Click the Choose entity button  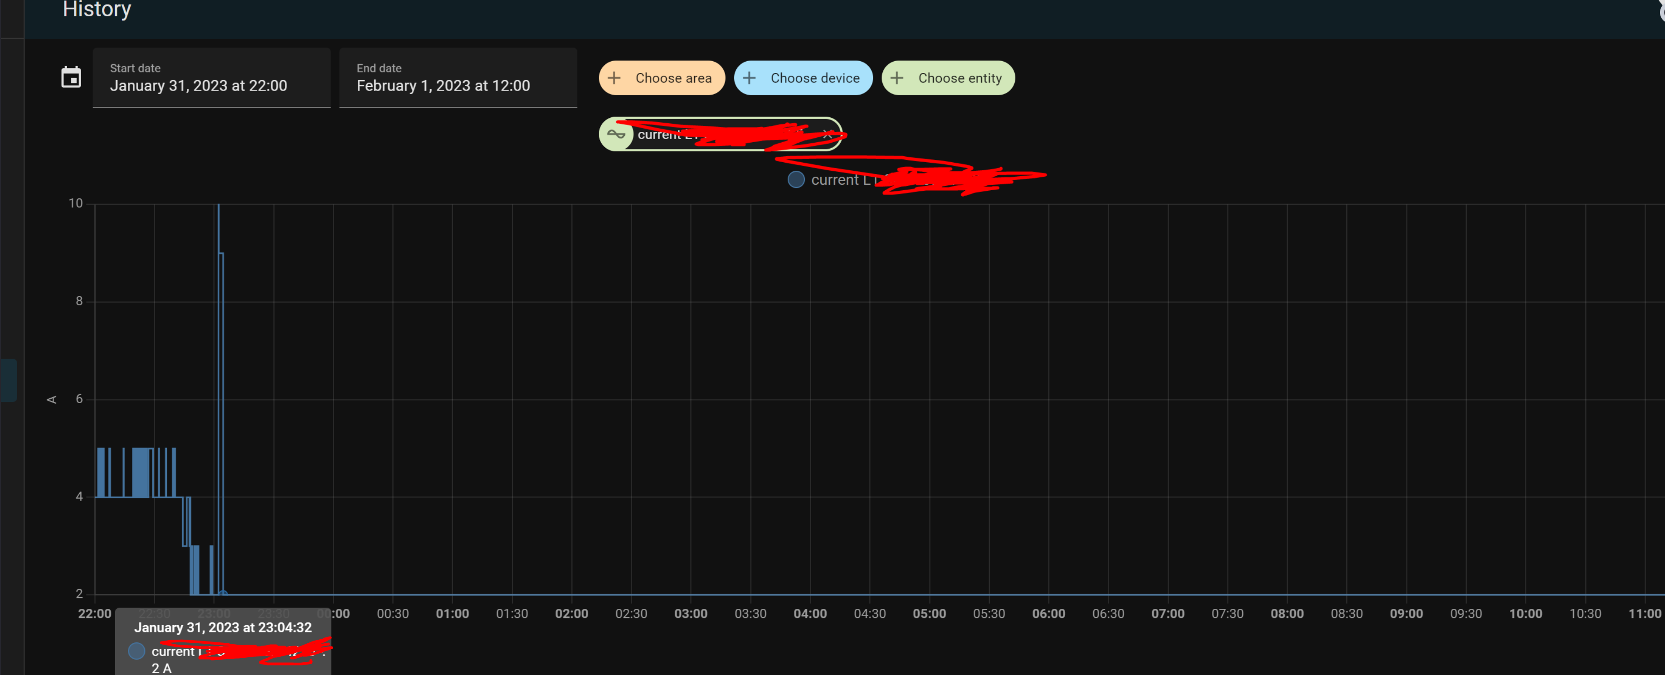click(948, 77)
